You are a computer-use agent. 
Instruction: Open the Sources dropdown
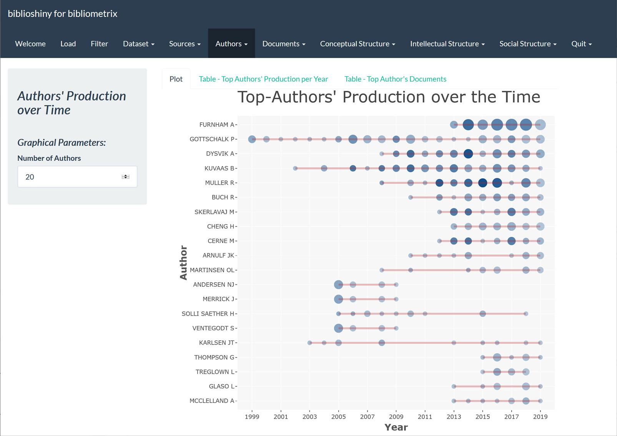(x=185, y=44)
